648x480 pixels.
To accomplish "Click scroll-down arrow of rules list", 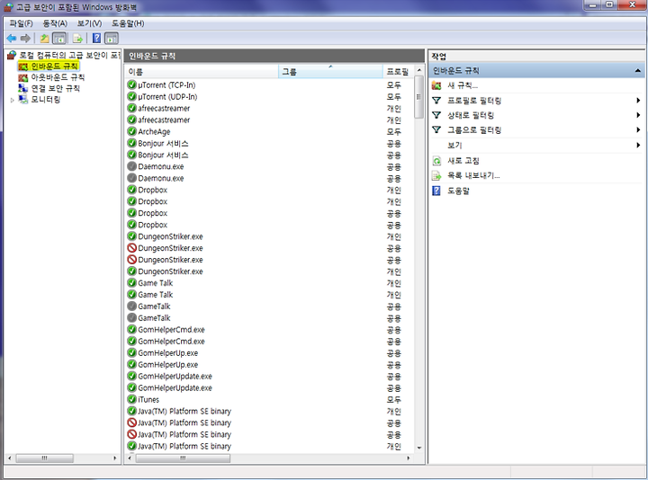I will [x=419, y=448].
